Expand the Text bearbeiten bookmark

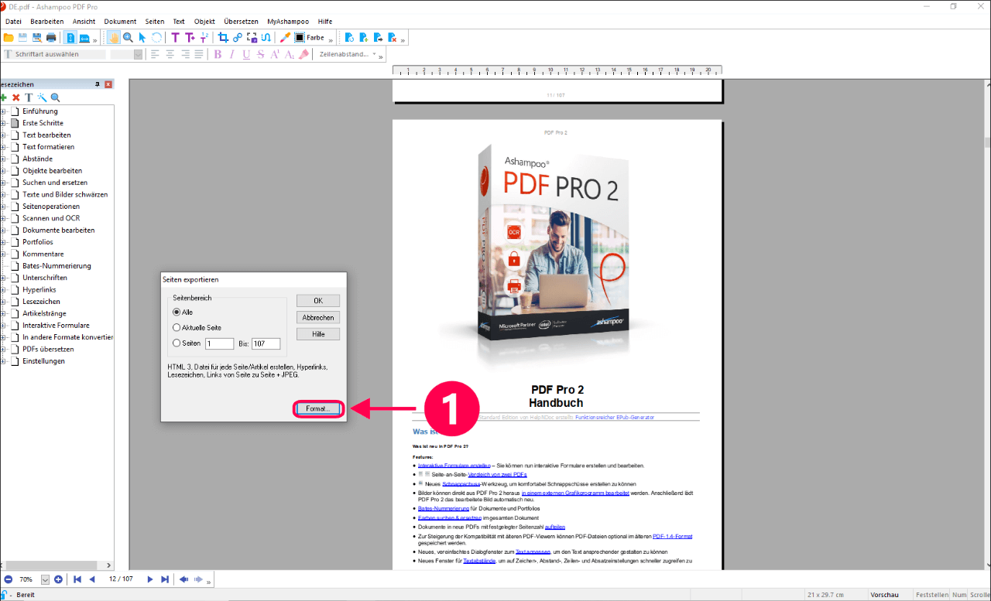(3, 135)
